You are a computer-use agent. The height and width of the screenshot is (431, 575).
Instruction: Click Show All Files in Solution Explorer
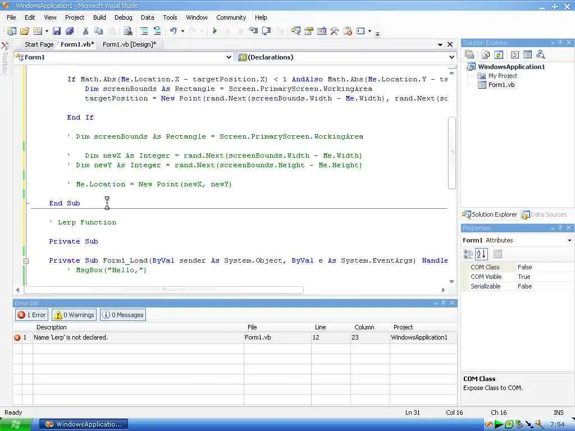(486, 54)
